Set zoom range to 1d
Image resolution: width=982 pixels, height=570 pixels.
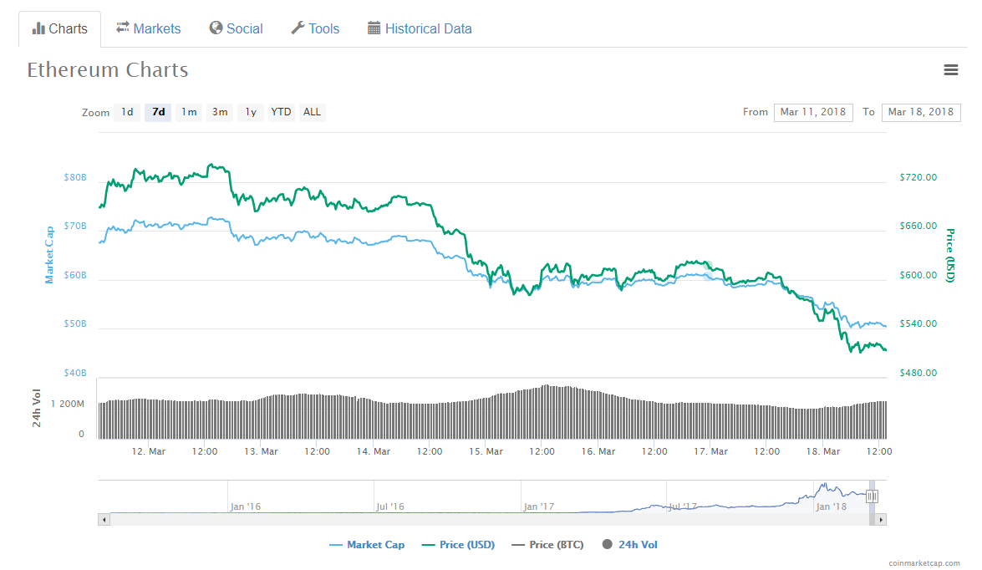pyautogui.click(x=127, y=112)
